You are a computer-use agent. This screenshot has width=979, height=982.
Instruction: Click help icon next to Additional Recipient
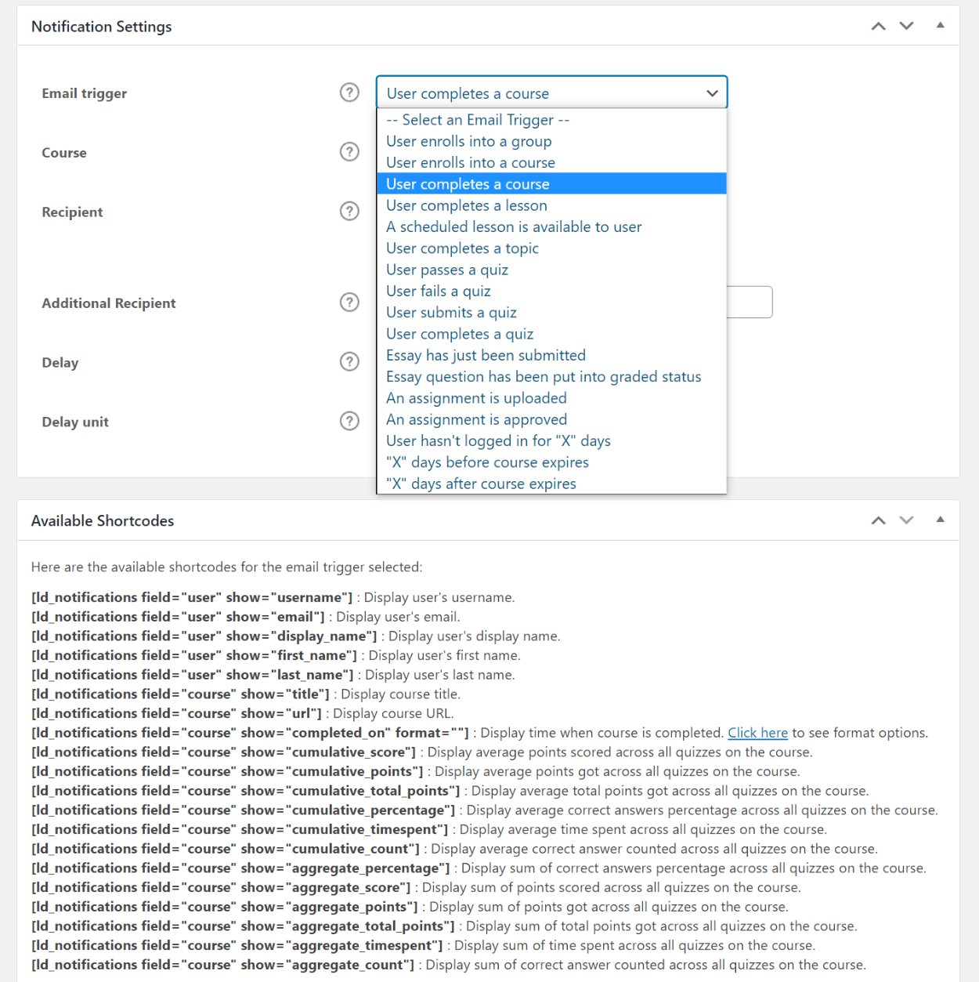pos(349,303)
